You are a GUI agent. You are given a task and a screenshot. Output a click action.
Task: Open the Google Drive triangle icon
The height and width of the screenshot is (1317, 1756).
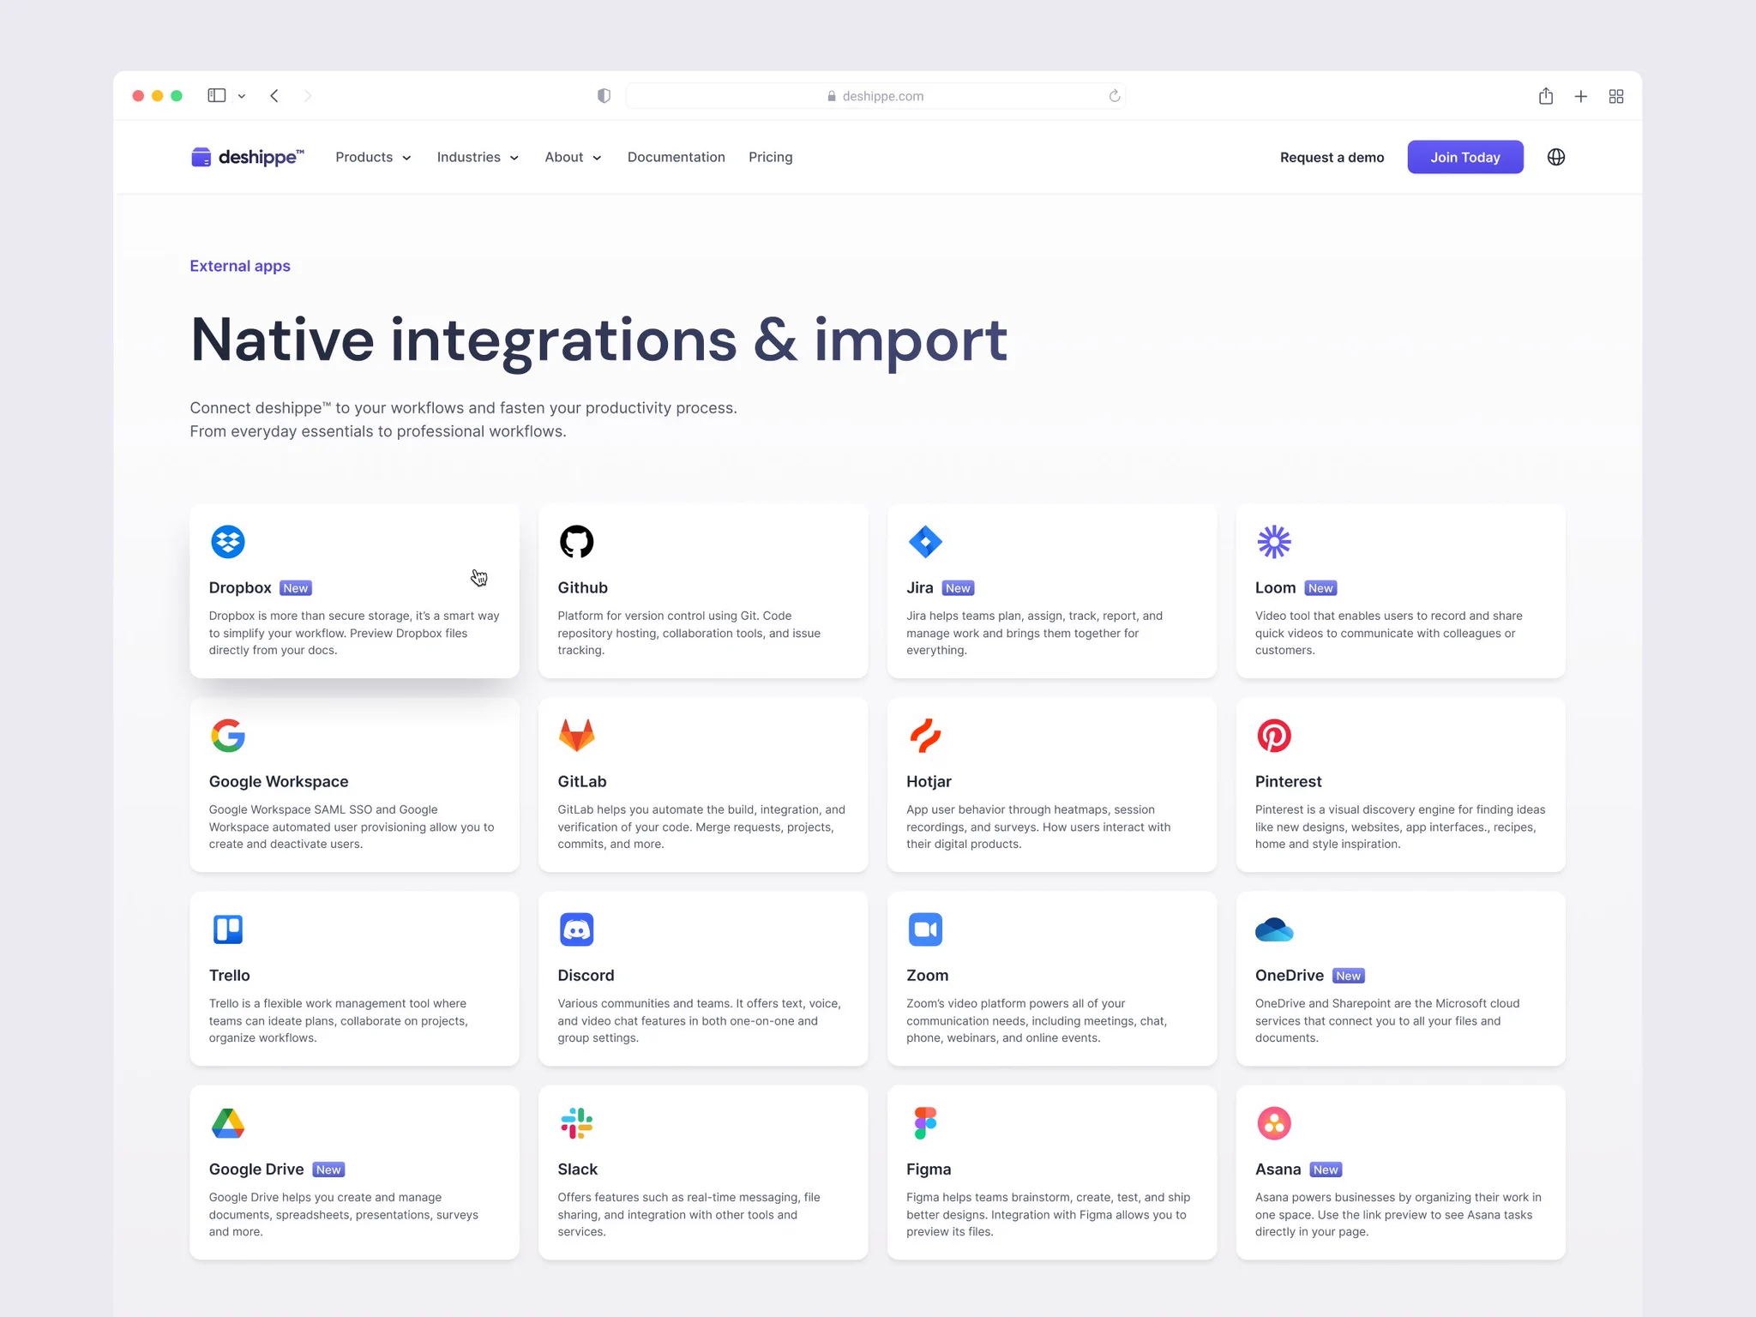pyautogui.click(x=228, y=1123)
